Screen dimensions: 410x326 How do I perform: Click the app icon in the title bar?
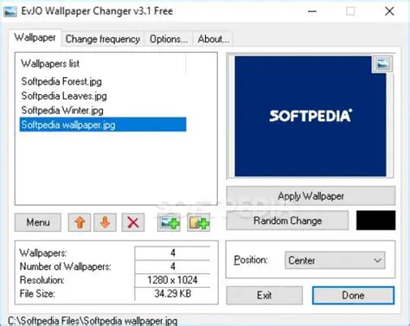(10, 11)
